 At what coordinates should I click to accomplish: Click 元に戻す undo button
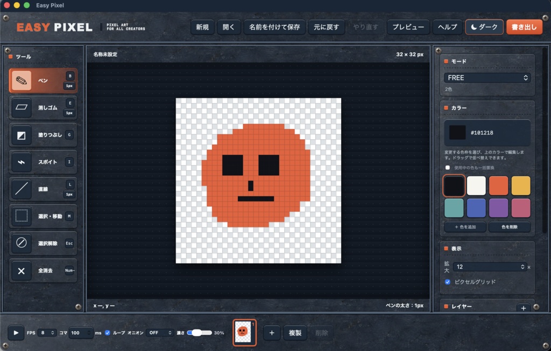[326, 27]
